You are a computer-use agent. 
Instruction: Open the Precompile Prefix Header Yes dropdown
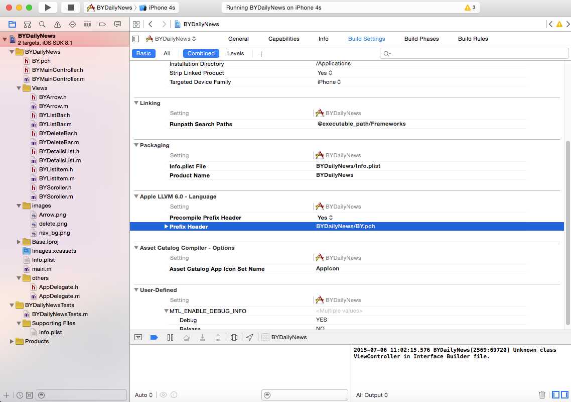tap(325, 218)
